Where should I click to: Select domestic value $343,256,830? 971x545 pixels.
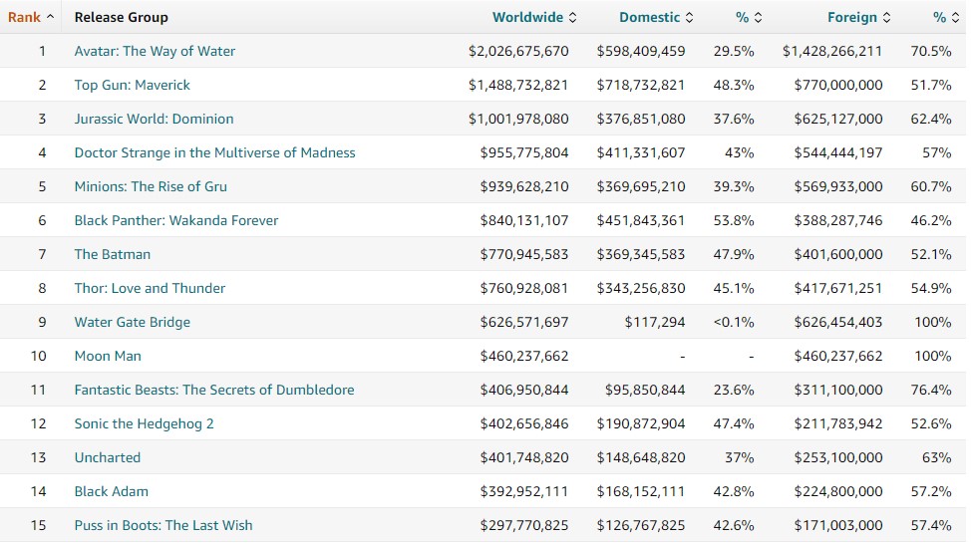641,288
